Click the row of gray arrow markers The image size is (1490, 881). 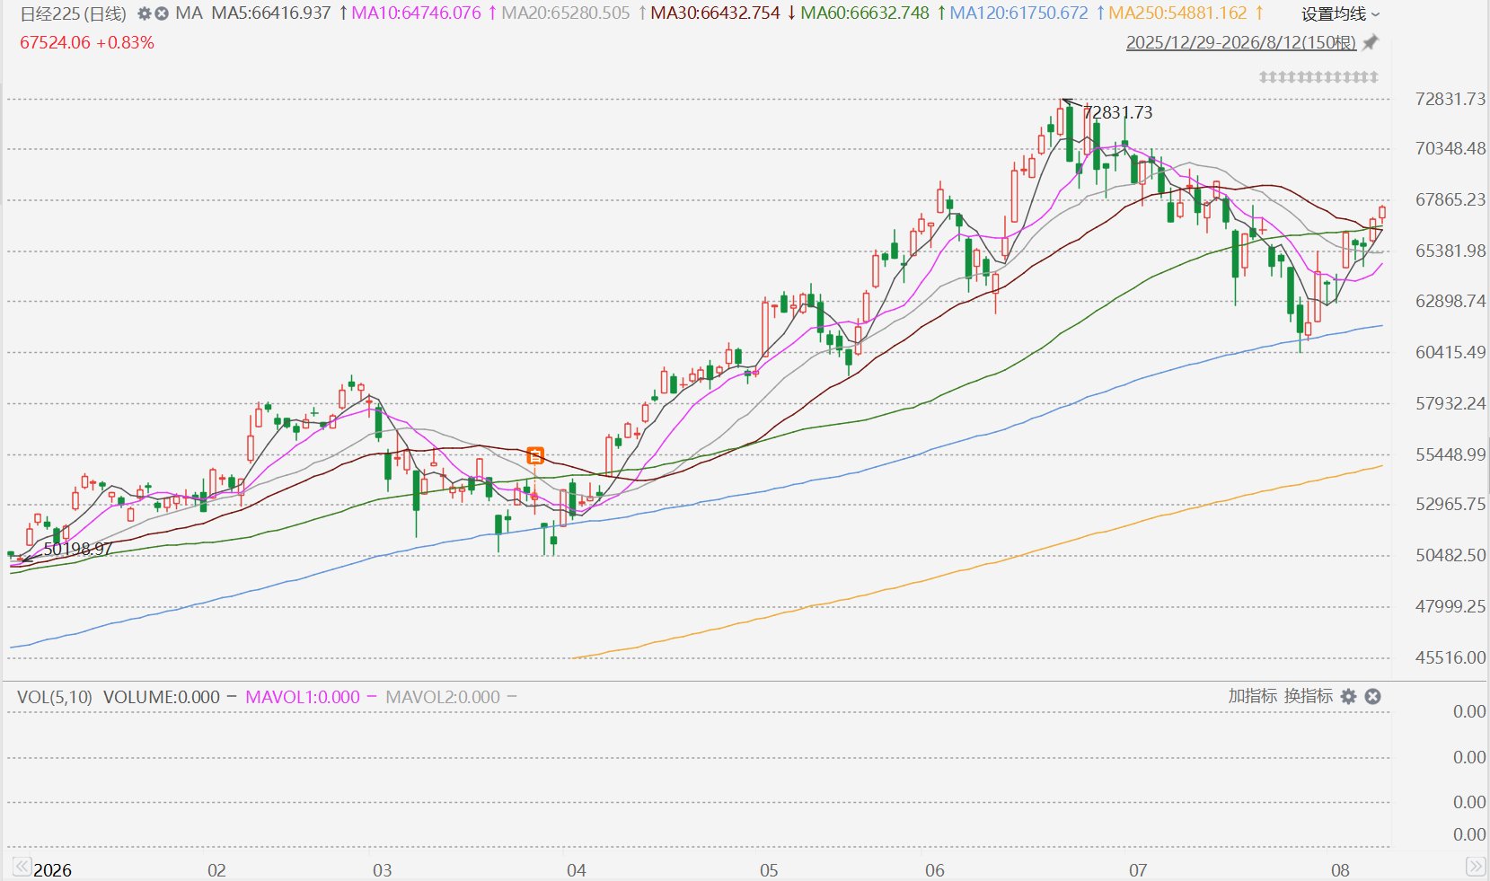[x=1318, y=77]
